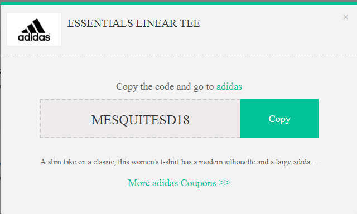This screenshot has width=357, height=214.
Task: Click the teal bar atop the dialog
Action: (x=178, y=4)
